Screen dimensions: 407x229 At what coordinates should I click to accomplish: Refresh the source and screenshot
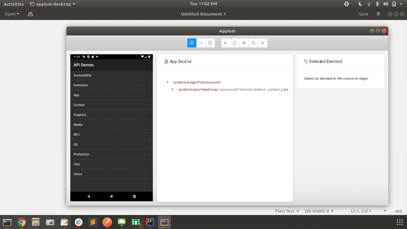pos(235,43)
